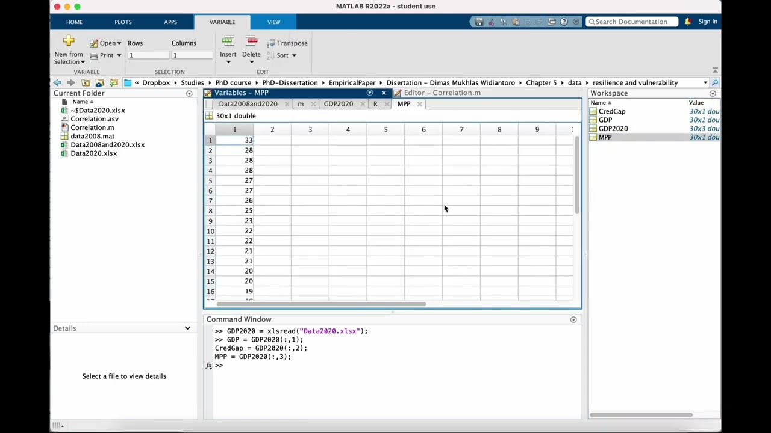The height and width of the screenshot is (433, 771).
Task: Go back with the blue left arrow
Action: (57, 82)
